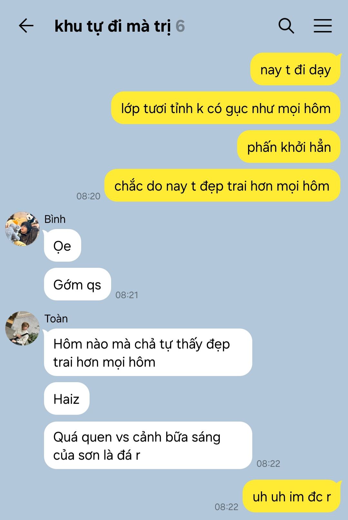Tap the 08:21 timestamp beside 'Gớm qs'
348x520 pixels.
click(127, 295)
